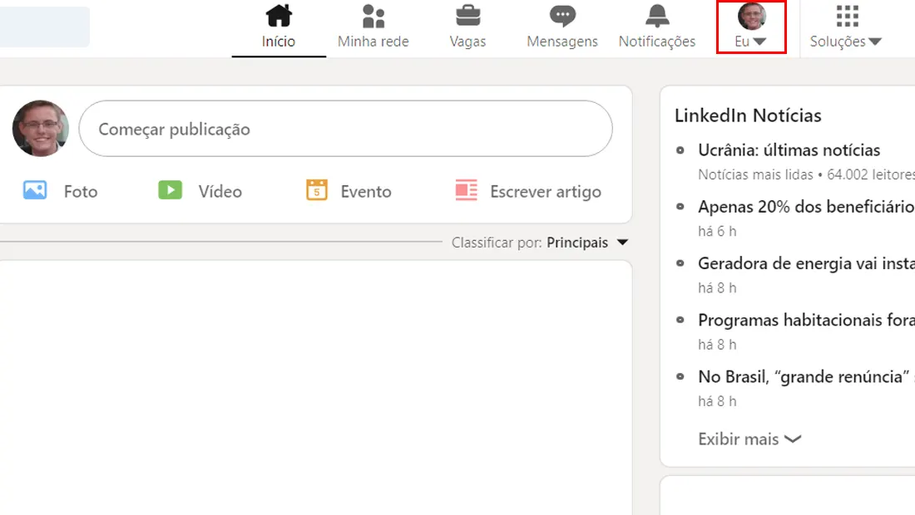Open Notificações bell icon
The image size is (915, 515).
click(x=657, y=16)
